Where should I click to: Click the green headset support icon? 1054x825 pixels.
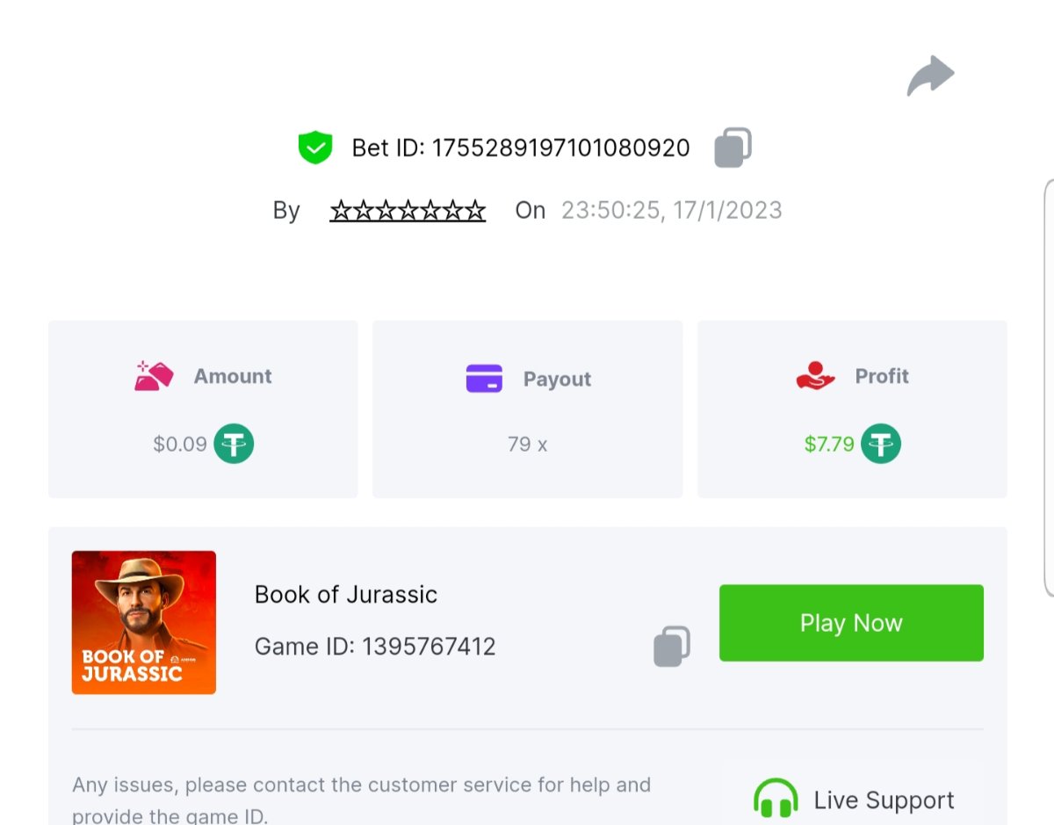[x=776, y=800]
